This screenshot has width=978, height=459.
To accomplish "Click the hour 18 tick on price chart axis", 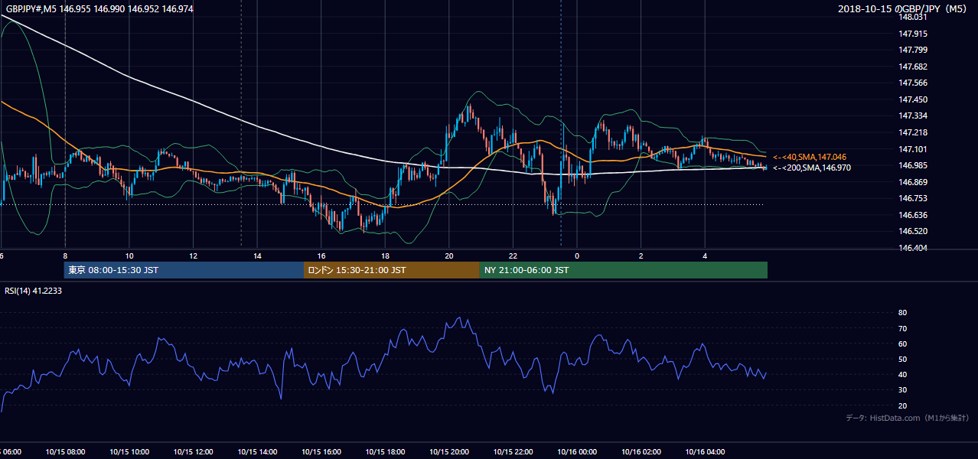I will click(385, 256).
